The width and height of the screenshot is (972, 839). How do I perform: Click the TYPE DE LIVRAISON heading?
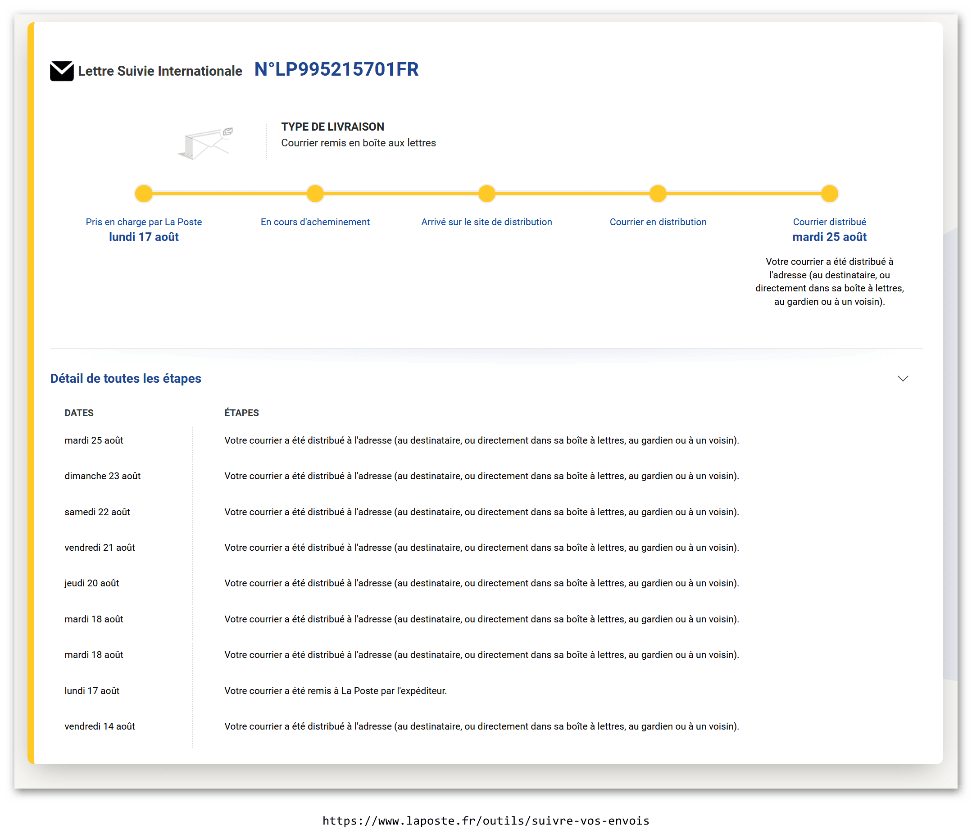point(332,127)
